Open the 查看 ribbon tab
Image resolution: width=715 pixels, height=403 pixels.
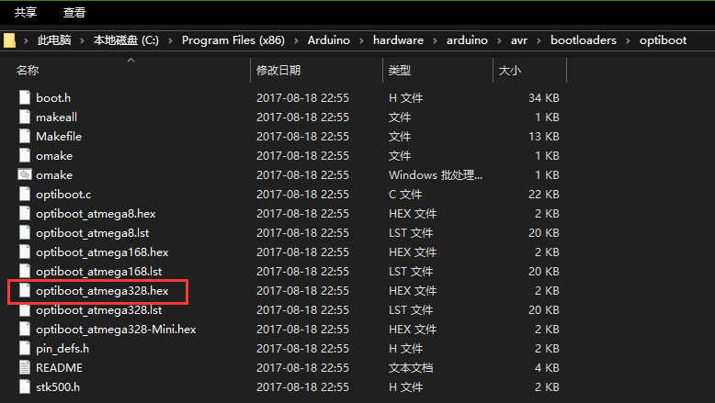click(74, 12)
